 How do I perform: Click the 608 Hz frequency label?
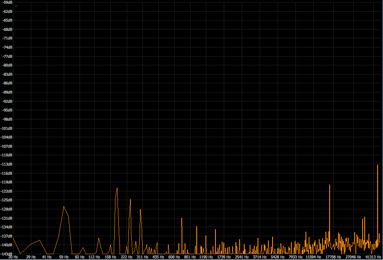point(174,257)
